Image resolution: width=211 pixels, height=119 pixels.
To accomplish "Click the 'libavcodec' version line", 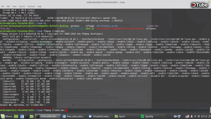I will pos(26,84).
